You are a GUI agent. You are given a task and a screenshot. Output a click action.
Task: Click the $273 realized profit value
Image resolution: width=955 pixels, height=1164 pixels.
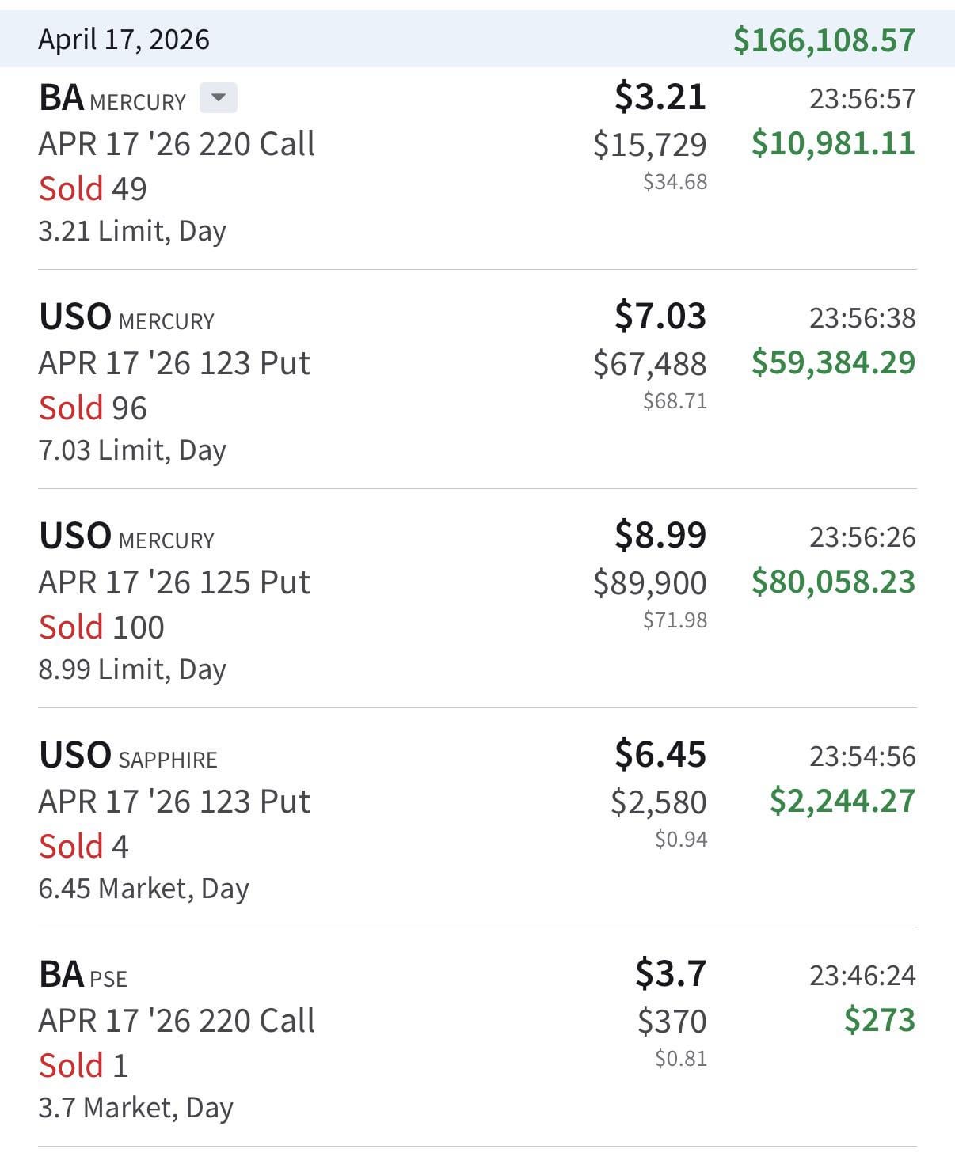click(879, 1020)
